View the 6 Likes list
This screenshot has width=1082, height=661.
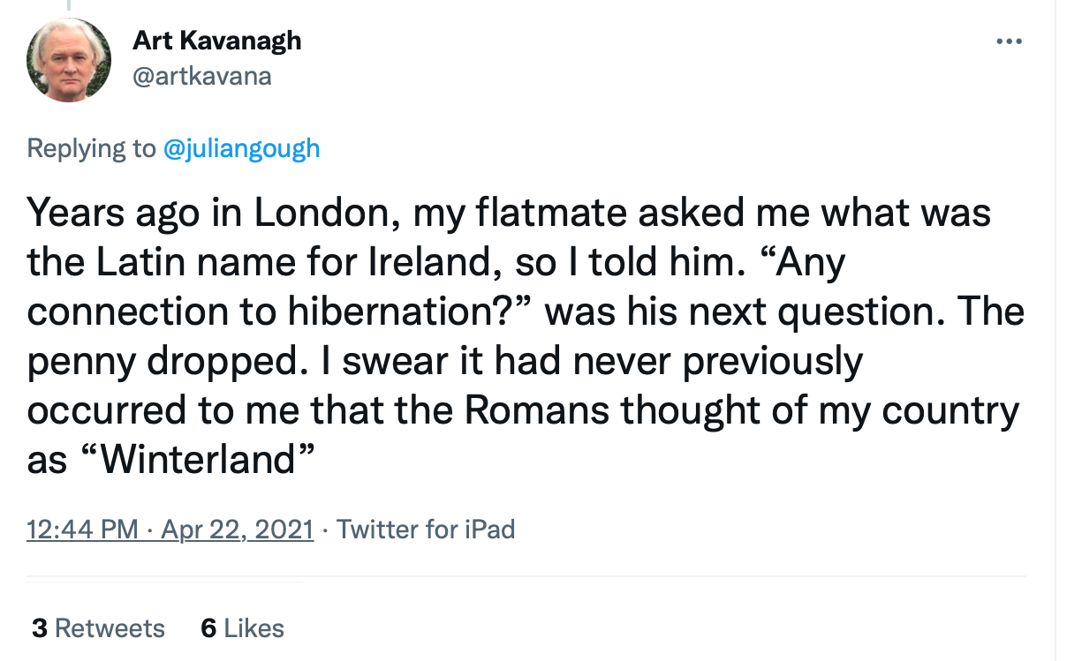243,628
